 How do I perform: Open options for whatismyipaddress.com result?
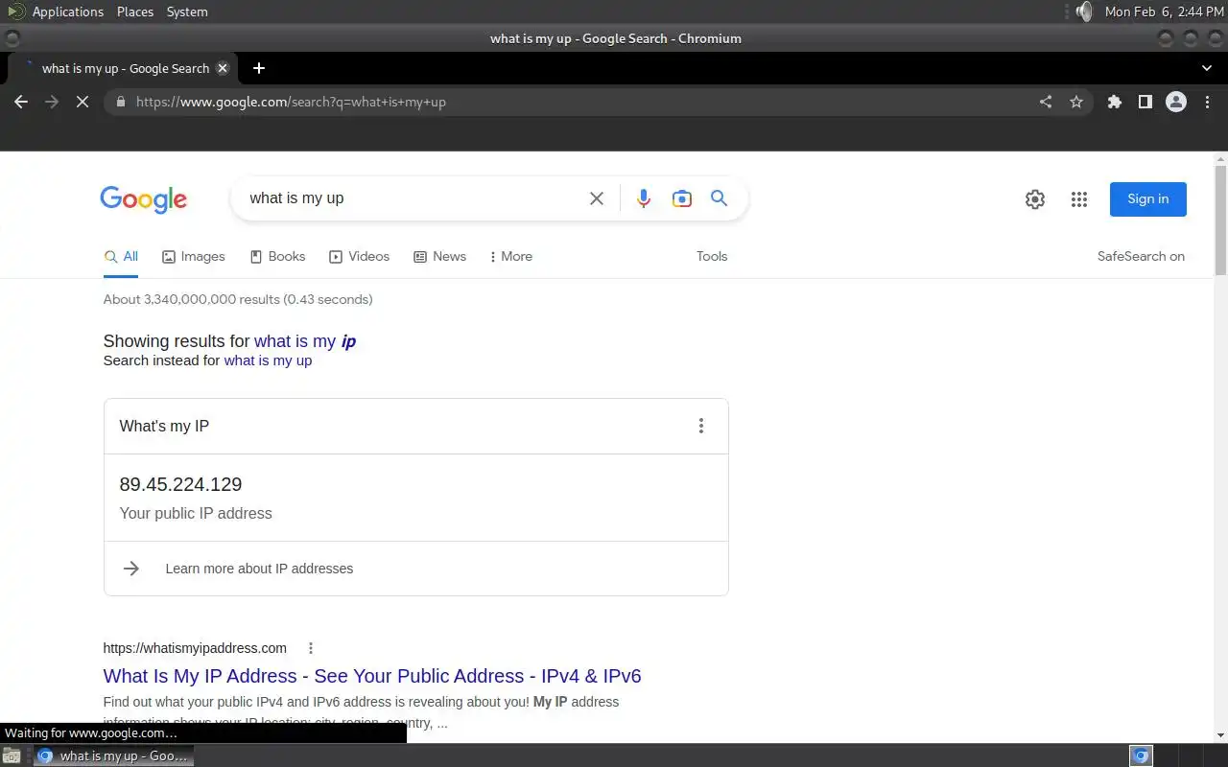coord(311,648)
